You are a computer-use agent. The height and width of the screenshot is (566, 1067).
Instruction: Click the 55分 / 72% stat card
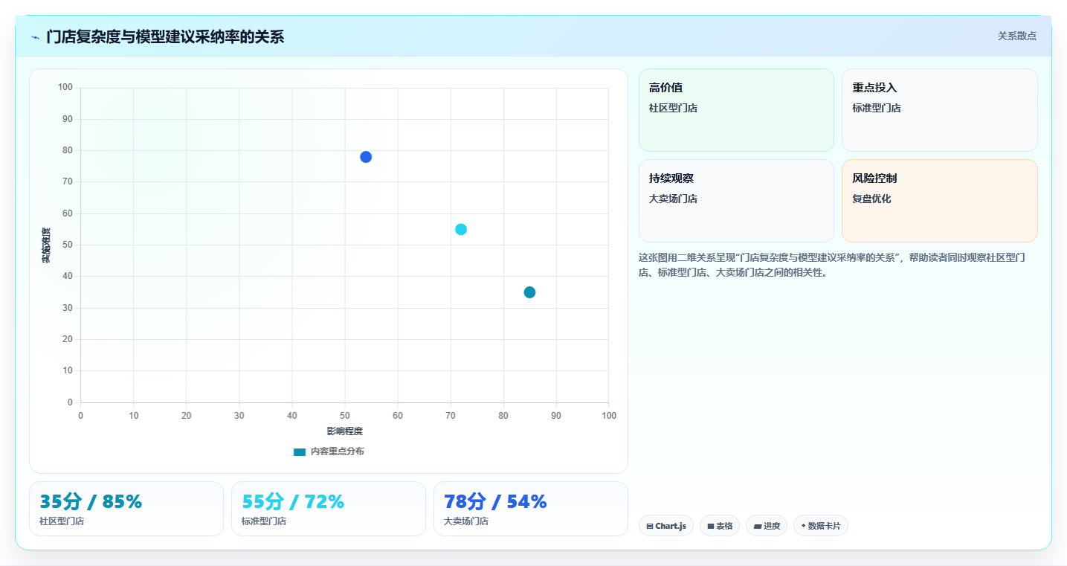(x=329, y=509)
